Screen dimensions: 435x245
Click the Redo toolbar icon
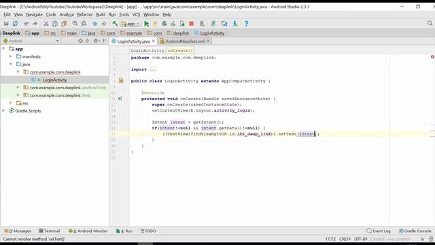(35, 24)
